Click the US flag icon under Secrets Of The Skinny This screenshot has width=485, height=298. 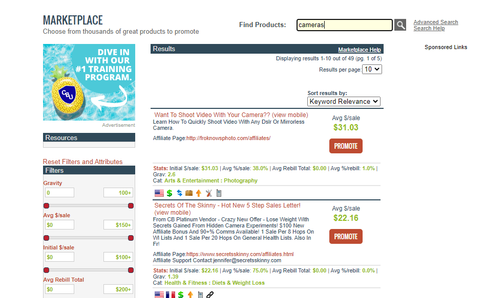click(159, 294)
